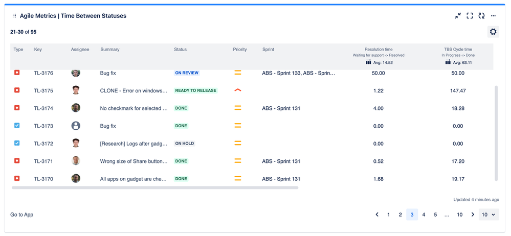This screenshot has height=236, width=511.
Task: Open issue TL-3174
Action: (43, 108)
